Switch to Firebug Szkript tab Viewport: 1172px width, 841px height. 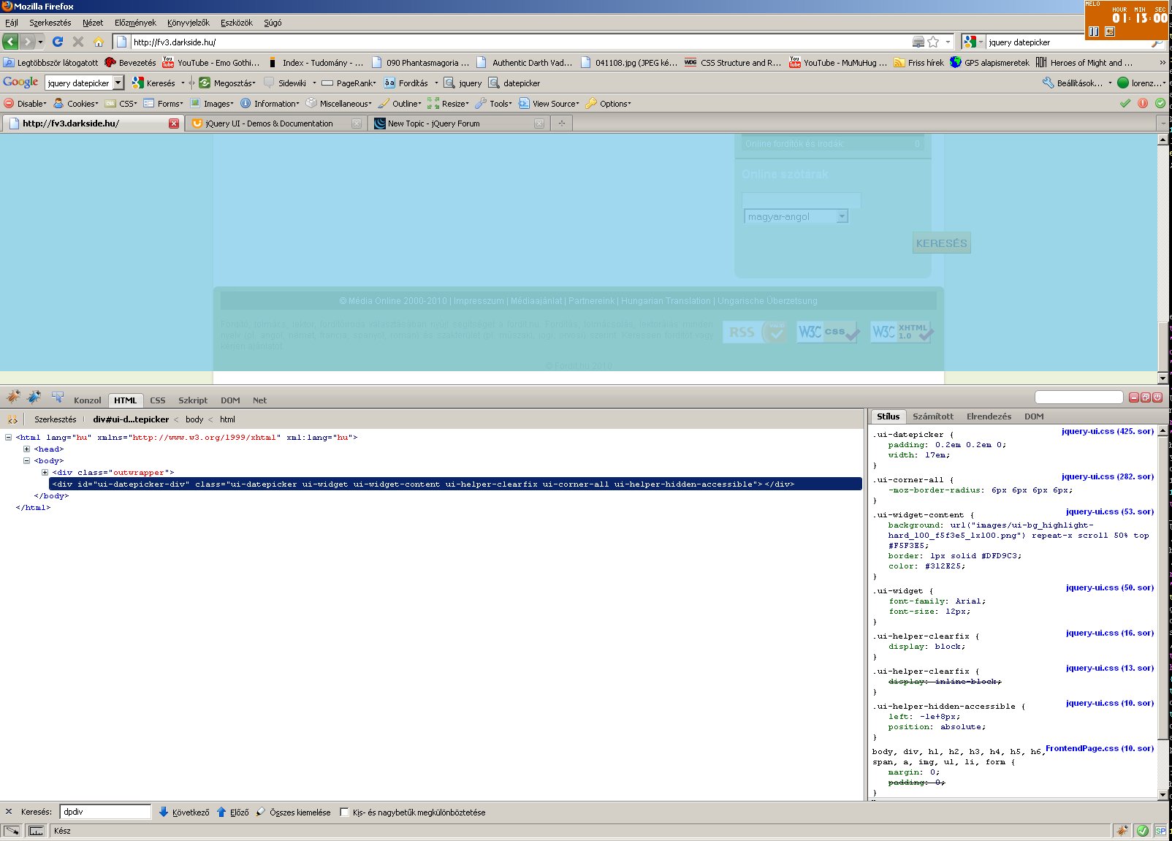click(193, 400)
